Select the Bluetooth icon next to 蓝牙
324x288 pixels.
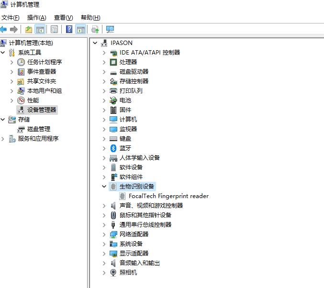tap(113, 148)
